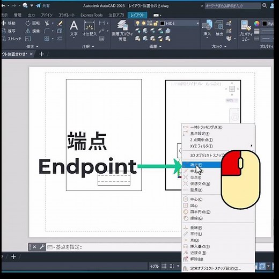
Task: Expand the ブロック panel
Action: pos(219,47)
